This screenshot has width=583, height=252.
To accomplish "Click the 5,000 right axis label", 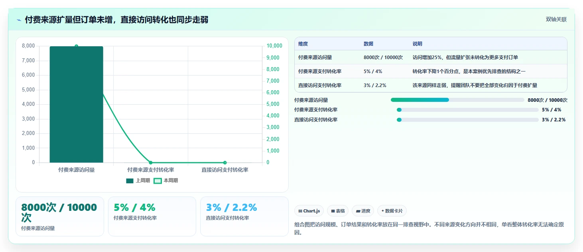I will tap(273, 104).
